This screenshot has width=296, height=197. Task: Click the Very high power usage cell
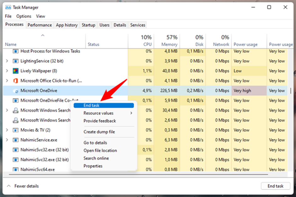[249, 91]
